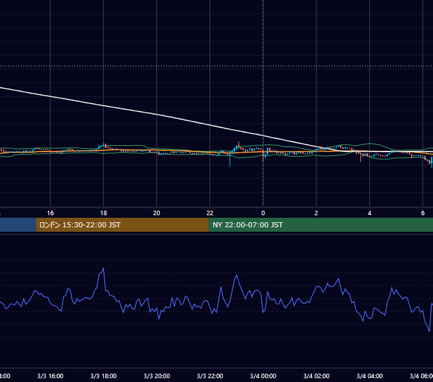Click the '3/3 16:00' date label

(50, 376)
